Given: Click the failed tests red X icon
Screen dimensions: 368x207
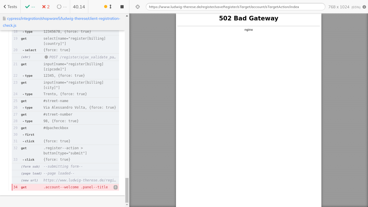Looking at the screenshot, I should tap(44, 7).
